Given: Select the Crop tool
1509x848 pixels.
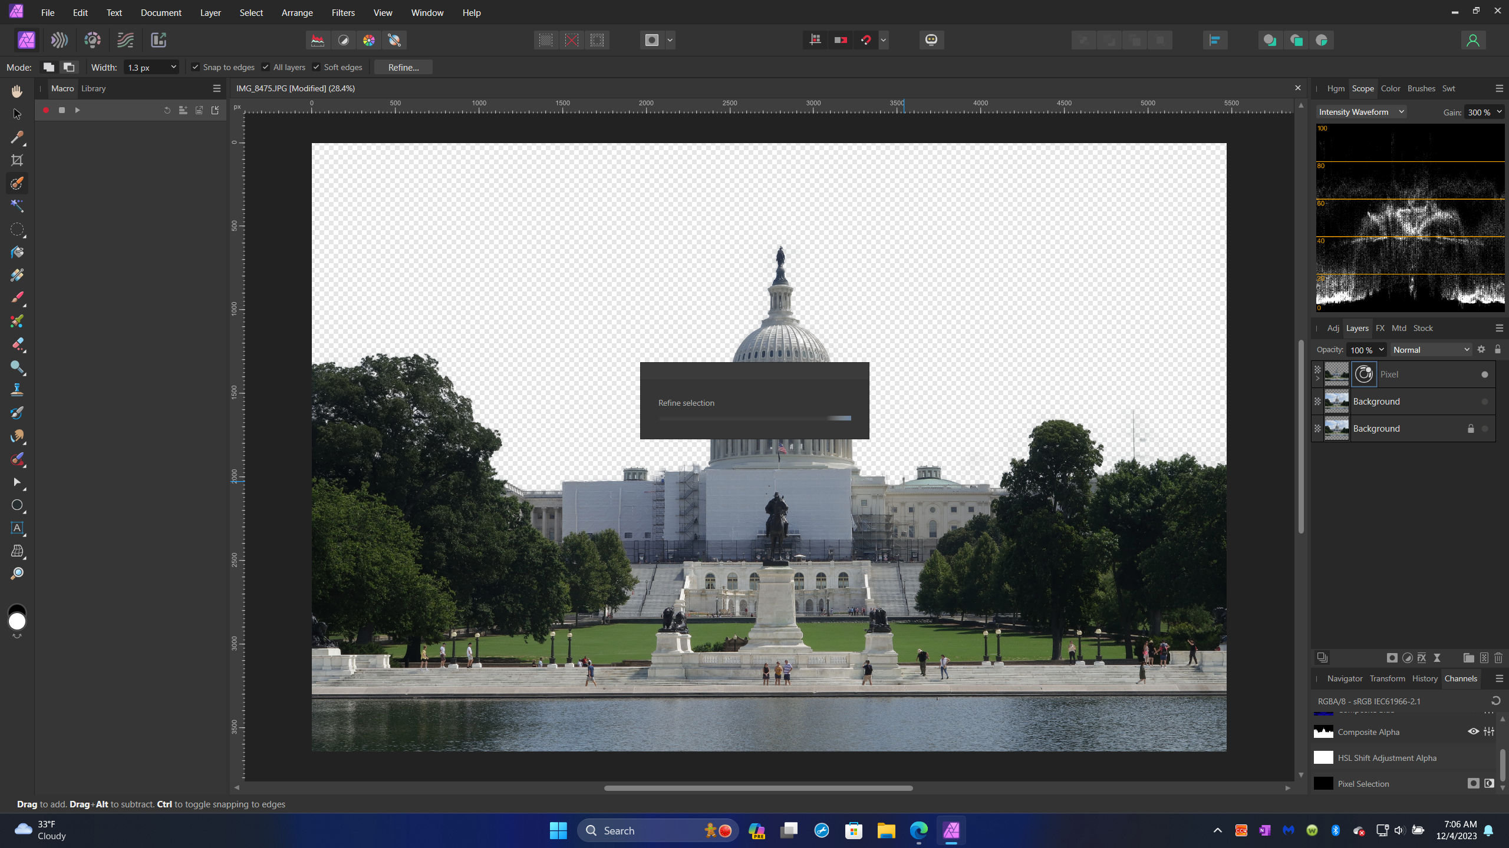Looking at the screenshot, I should (x=17, y=160).
